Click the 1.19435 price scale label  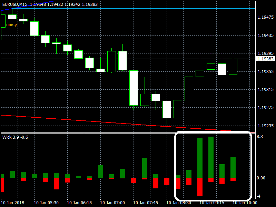click(266, 36)
